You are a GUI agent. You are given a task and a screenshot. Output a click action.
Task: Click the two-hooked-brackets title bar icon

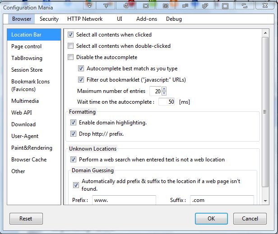click(x=245, y=6)
